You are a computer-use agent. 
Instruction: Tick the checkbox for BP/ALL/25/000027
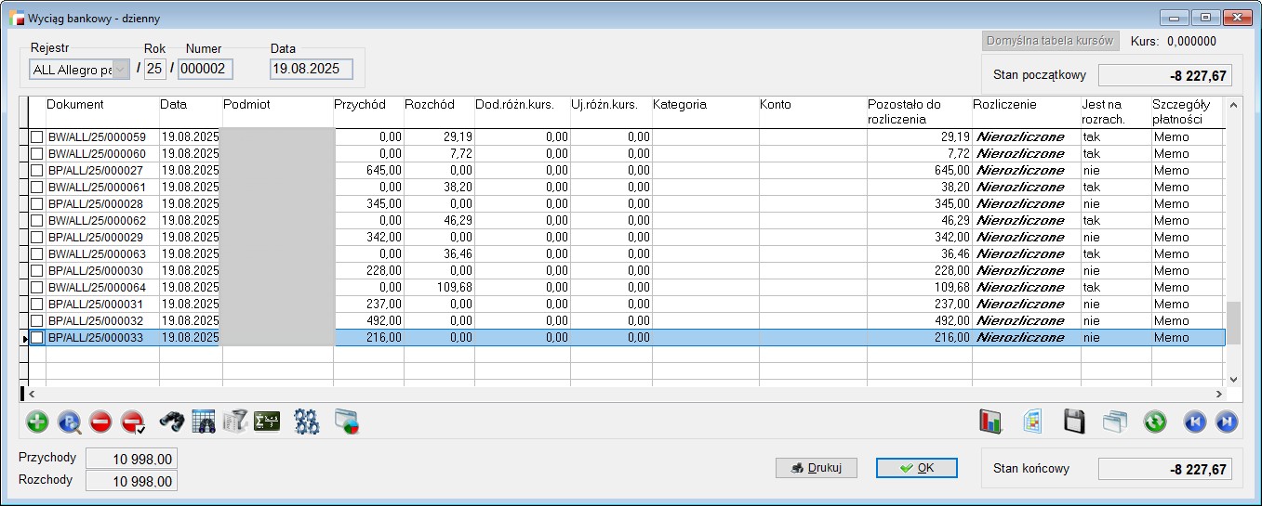point(37,171)
